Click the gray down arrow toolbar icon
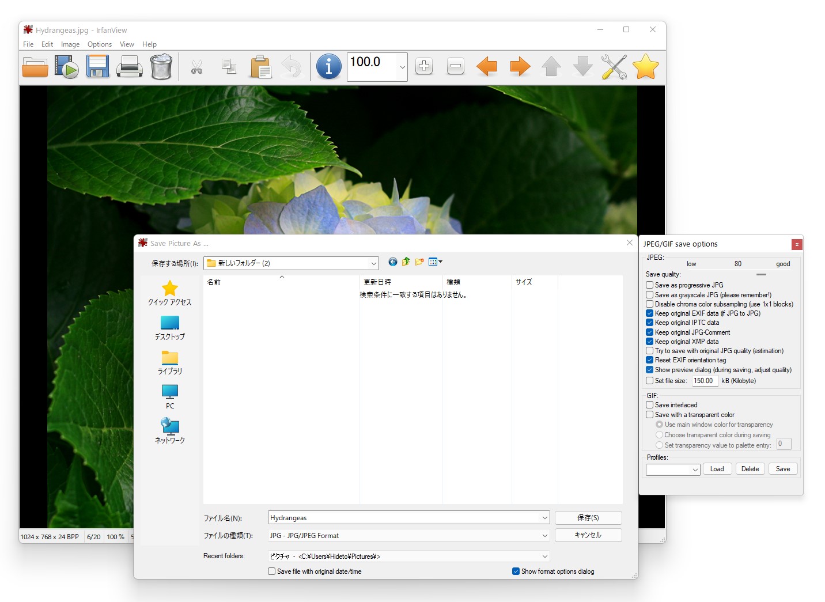This screenshot has height=602, width=825. pos(583,66)
